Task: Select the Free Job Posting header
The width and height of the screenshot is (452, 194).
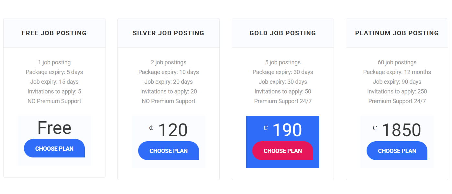Action: pyautogui.click(x=54, y=33)
